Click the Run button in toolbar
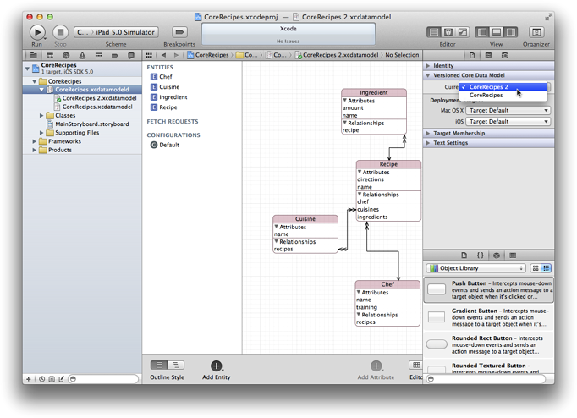The width and height of the screenshot is (577, 418). coord(37,33)
